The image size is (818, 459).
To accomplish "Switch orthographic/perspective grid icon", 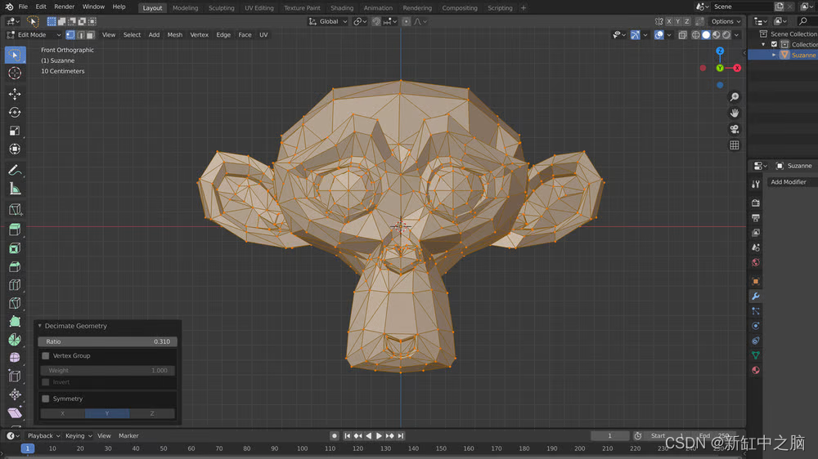I will [734, 145].
